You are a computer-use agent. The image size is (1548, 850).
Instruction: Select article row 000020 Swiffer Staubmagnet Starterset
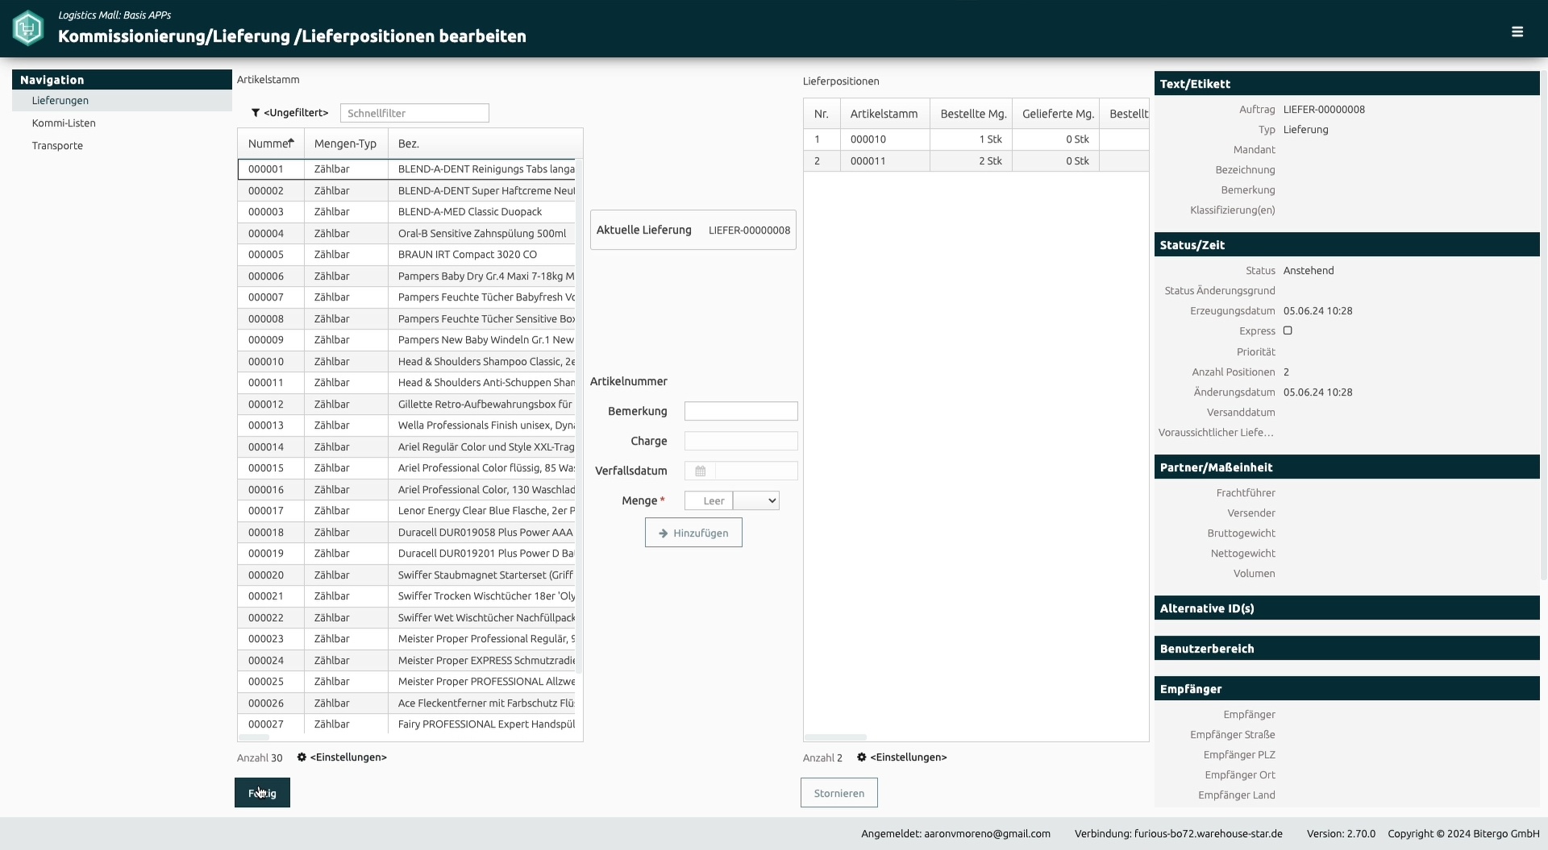tap(407, 575)
